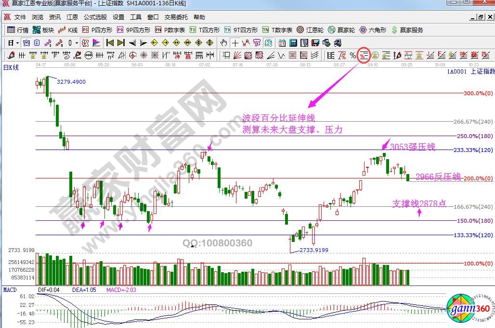Open the calculator tool icon

(293, 43)
